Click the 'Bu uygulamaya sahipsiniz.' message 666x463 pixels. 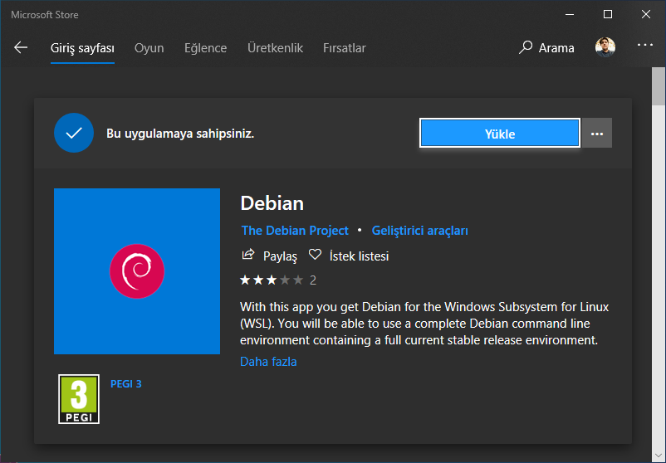pos(180,134)
